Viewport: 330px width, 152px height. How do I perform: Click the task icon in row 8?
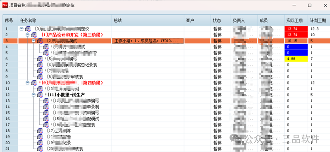coord(40,71)
